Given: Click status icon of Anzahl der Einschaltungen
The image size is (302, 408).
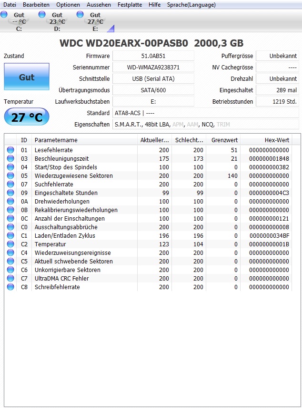Looking at the screenshot, I should (x=10, y=218).
